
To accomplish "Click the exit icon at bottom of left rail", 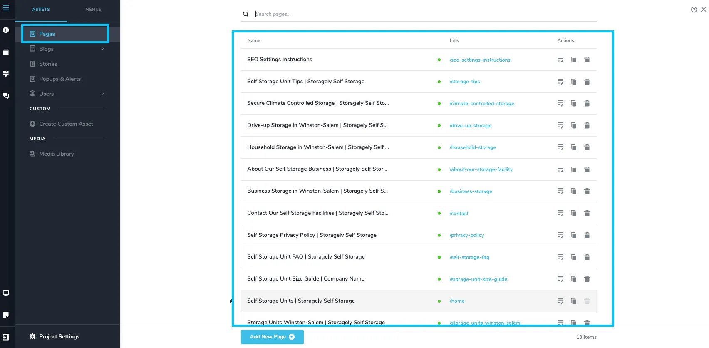I will (6, 337).
